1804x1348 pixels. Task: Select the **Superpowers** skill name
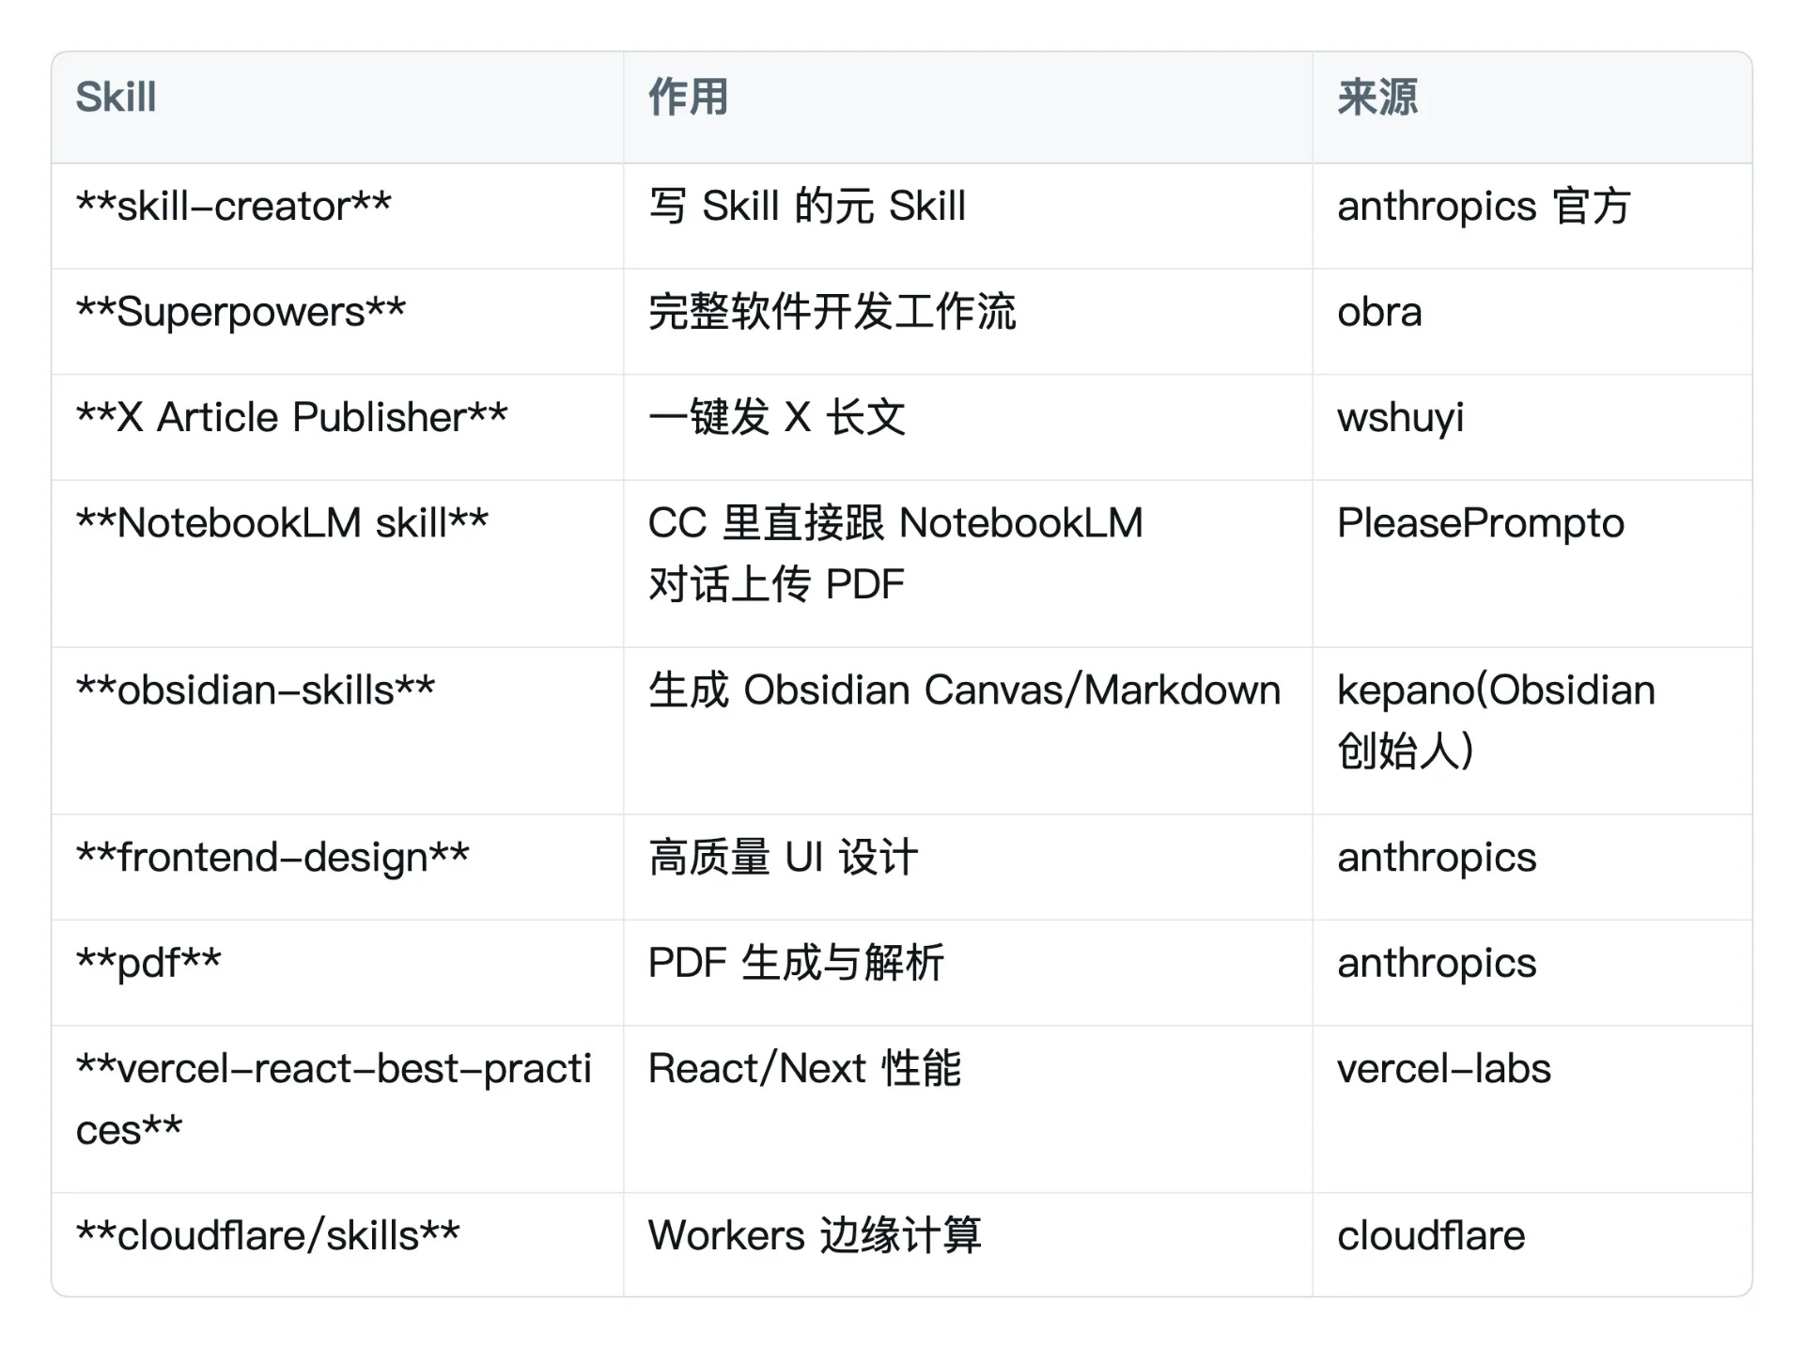pos(241,313)
